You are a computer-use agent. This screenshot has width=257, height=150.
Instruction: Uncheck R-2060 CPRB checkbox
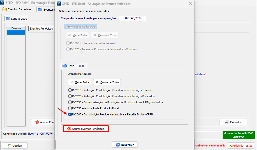[x=70, y=114]
